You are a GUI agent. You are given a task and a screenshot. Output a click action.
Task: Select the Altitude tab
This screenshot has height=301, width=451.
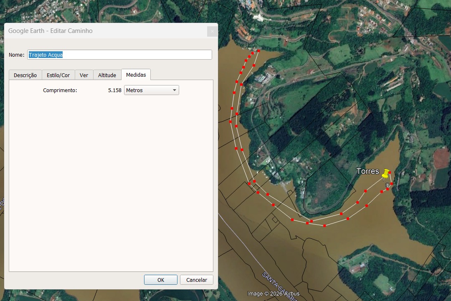coord(107,75)
